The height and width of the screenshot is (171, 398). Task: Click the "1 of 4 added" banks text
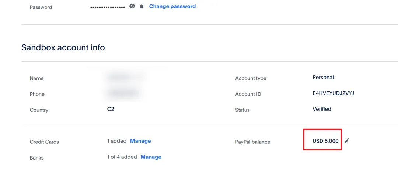pyautogui.click(x=122, y=157)
